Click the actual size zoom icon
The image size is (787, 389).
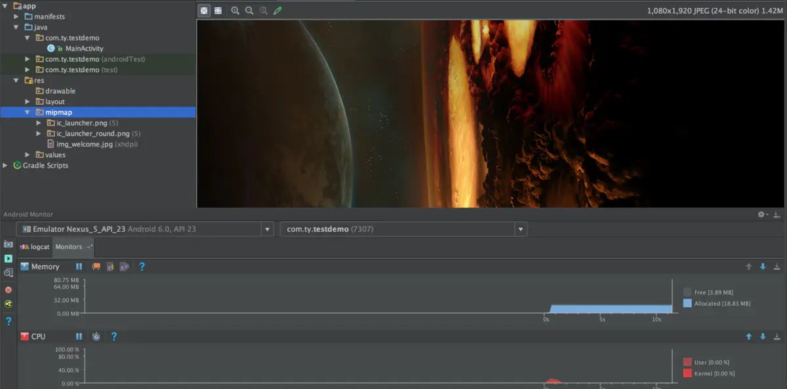click(x=263, y=10)
